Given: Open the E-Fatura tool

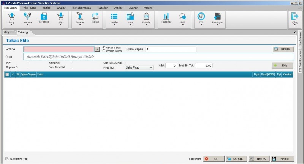Looking at the screenshot, I should click(x=44, y=17).
